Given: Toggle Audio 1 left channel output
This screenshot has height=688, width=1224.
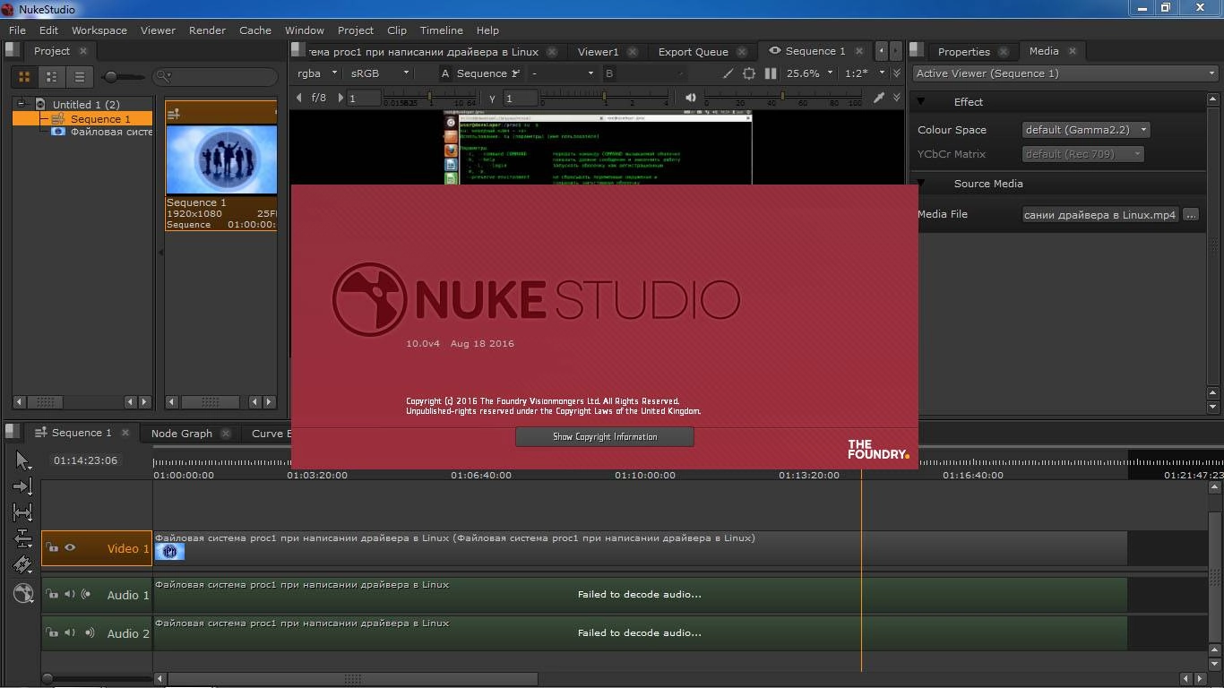Looking at the screenshot, I should (86, 594).
